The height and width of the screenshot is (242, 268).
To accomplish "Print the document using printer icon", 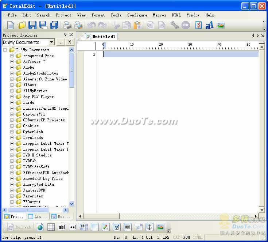I will 67,25.
